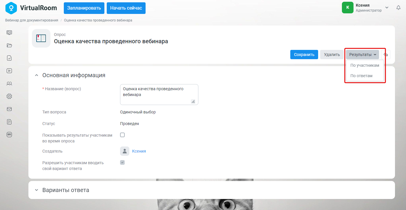Open the folder icon in sidebar
406x210 pixels.
9,45
